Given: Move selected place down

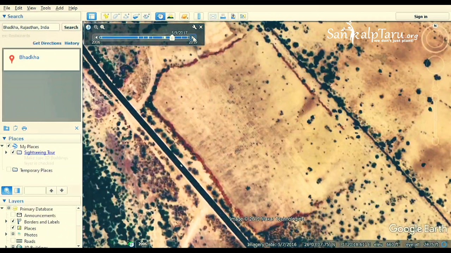Looking at the screenshot, I should pos(62,190).
